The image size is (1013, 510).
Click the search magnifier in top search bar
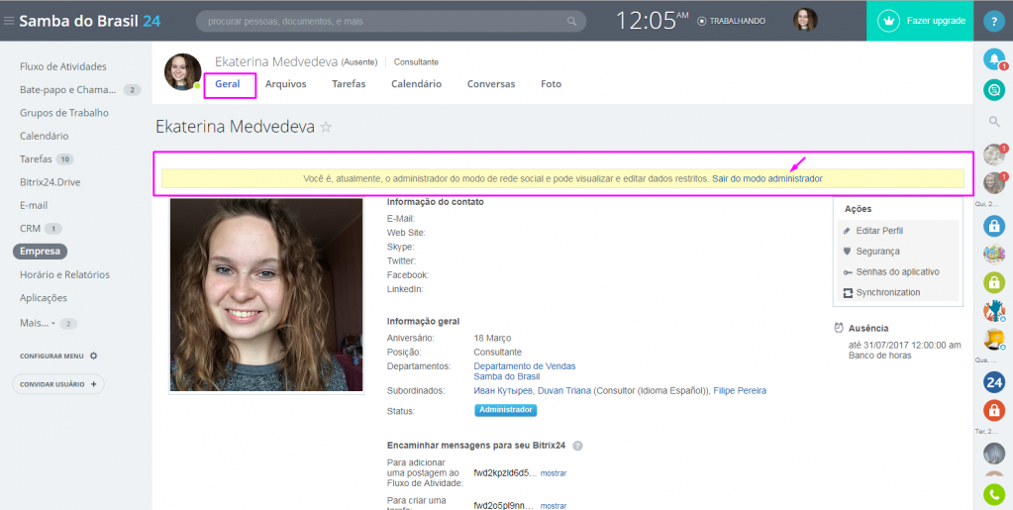[x=571, y=22]
